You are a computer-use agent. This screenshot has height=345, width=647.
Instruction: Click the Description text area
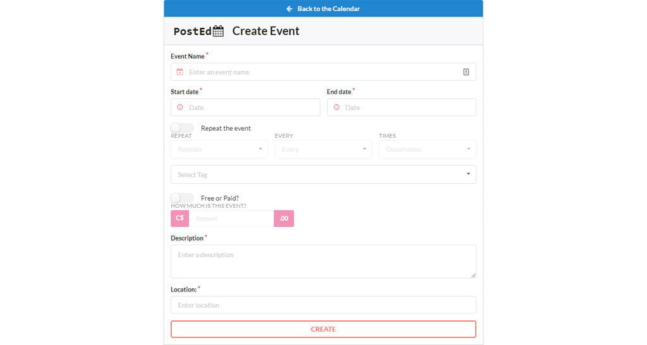tap(323, 261)
